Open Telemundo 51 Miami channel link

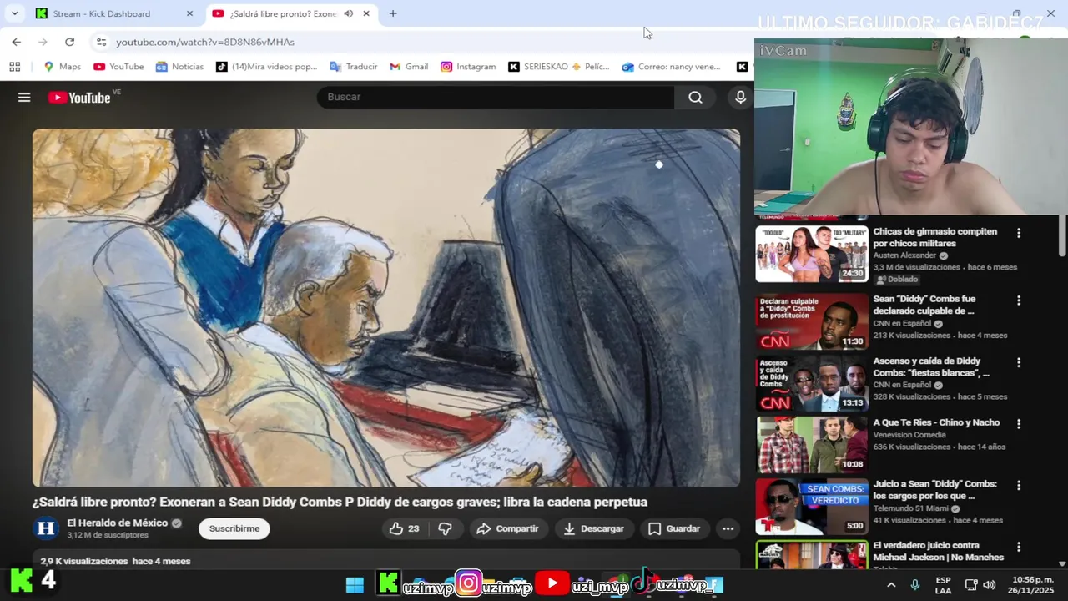[x=910, y=508]
